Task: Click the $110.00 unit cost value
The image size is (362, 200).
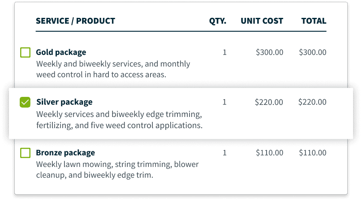Action: click(269, 153)
